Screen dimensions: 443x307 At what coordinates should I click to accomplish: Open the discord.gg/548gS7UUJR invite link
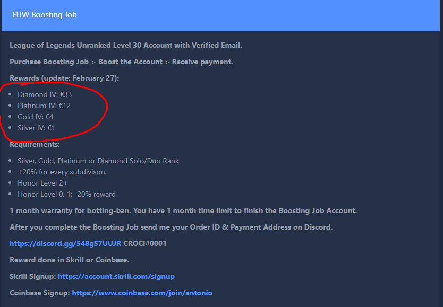[x=65, y=243]
